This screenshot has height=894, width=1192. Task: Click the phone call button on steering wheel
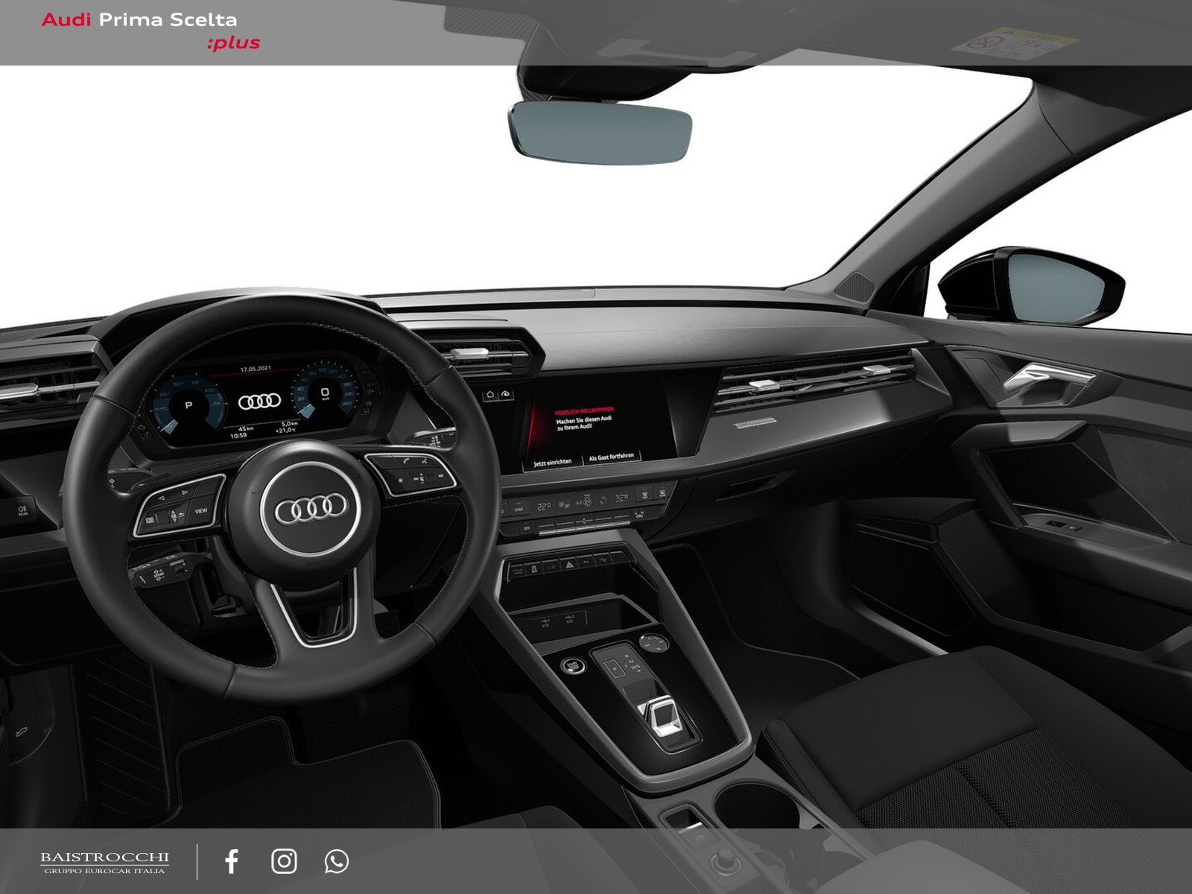tap(406, 460)
